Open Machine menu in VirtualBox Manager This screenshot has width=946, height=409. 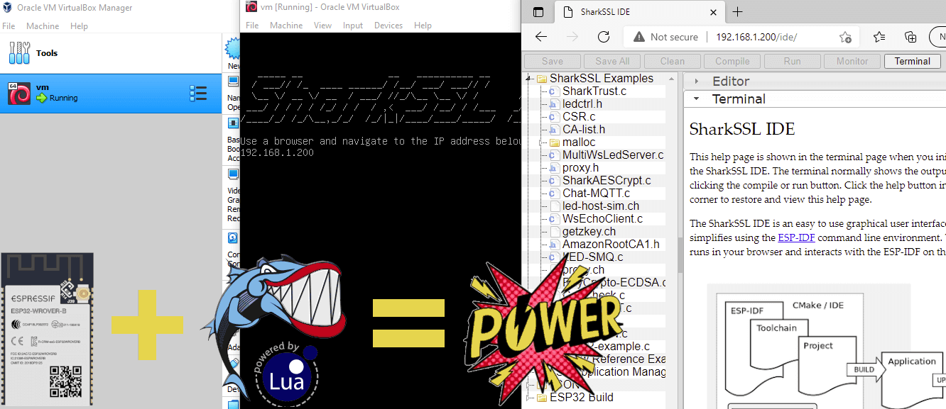pos(43,26)
